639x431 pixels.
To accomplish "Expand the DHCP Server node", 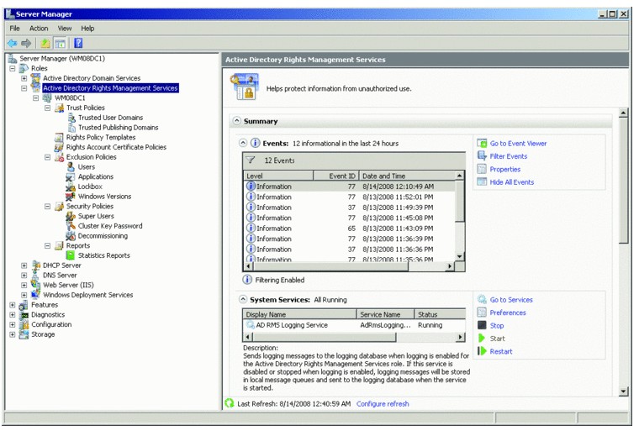I will 24,265.
